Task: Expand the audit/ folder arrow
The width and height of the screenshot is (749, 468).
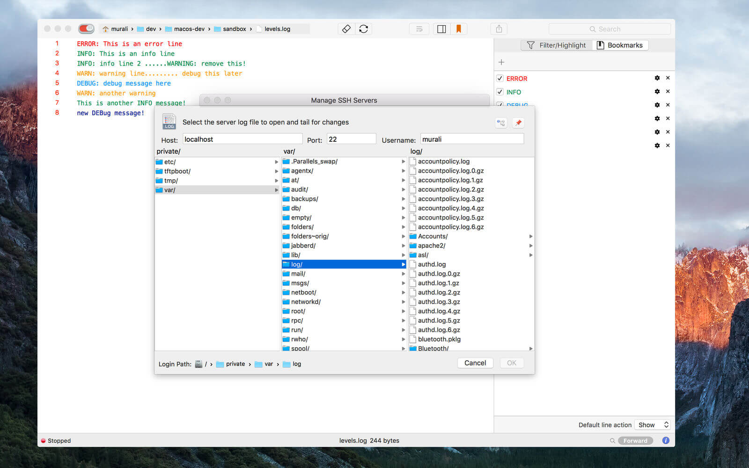Action: pyautogui.click(x=404, y=190)
